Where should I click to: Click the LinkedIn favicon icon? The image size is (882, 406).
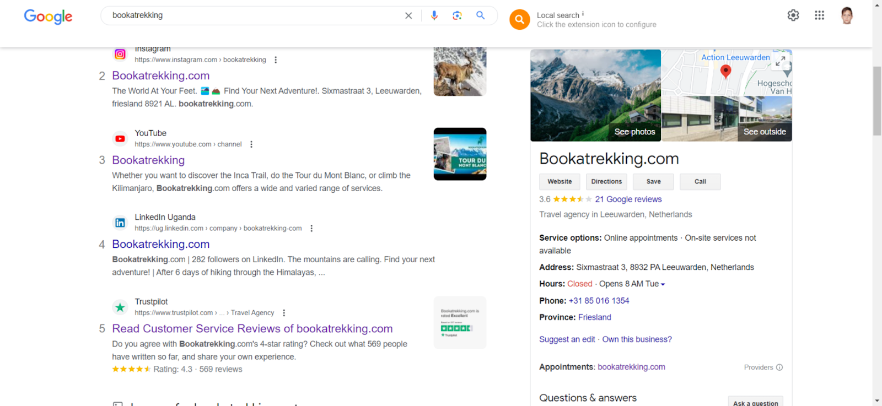click(x=120, y=223)
